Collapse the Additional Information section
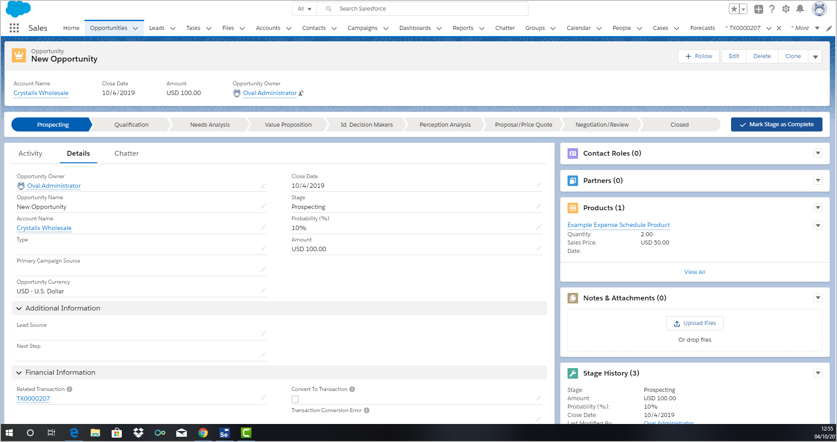Image resolution: width=837 pixels, height=442 pixels. tap(19, 309)
